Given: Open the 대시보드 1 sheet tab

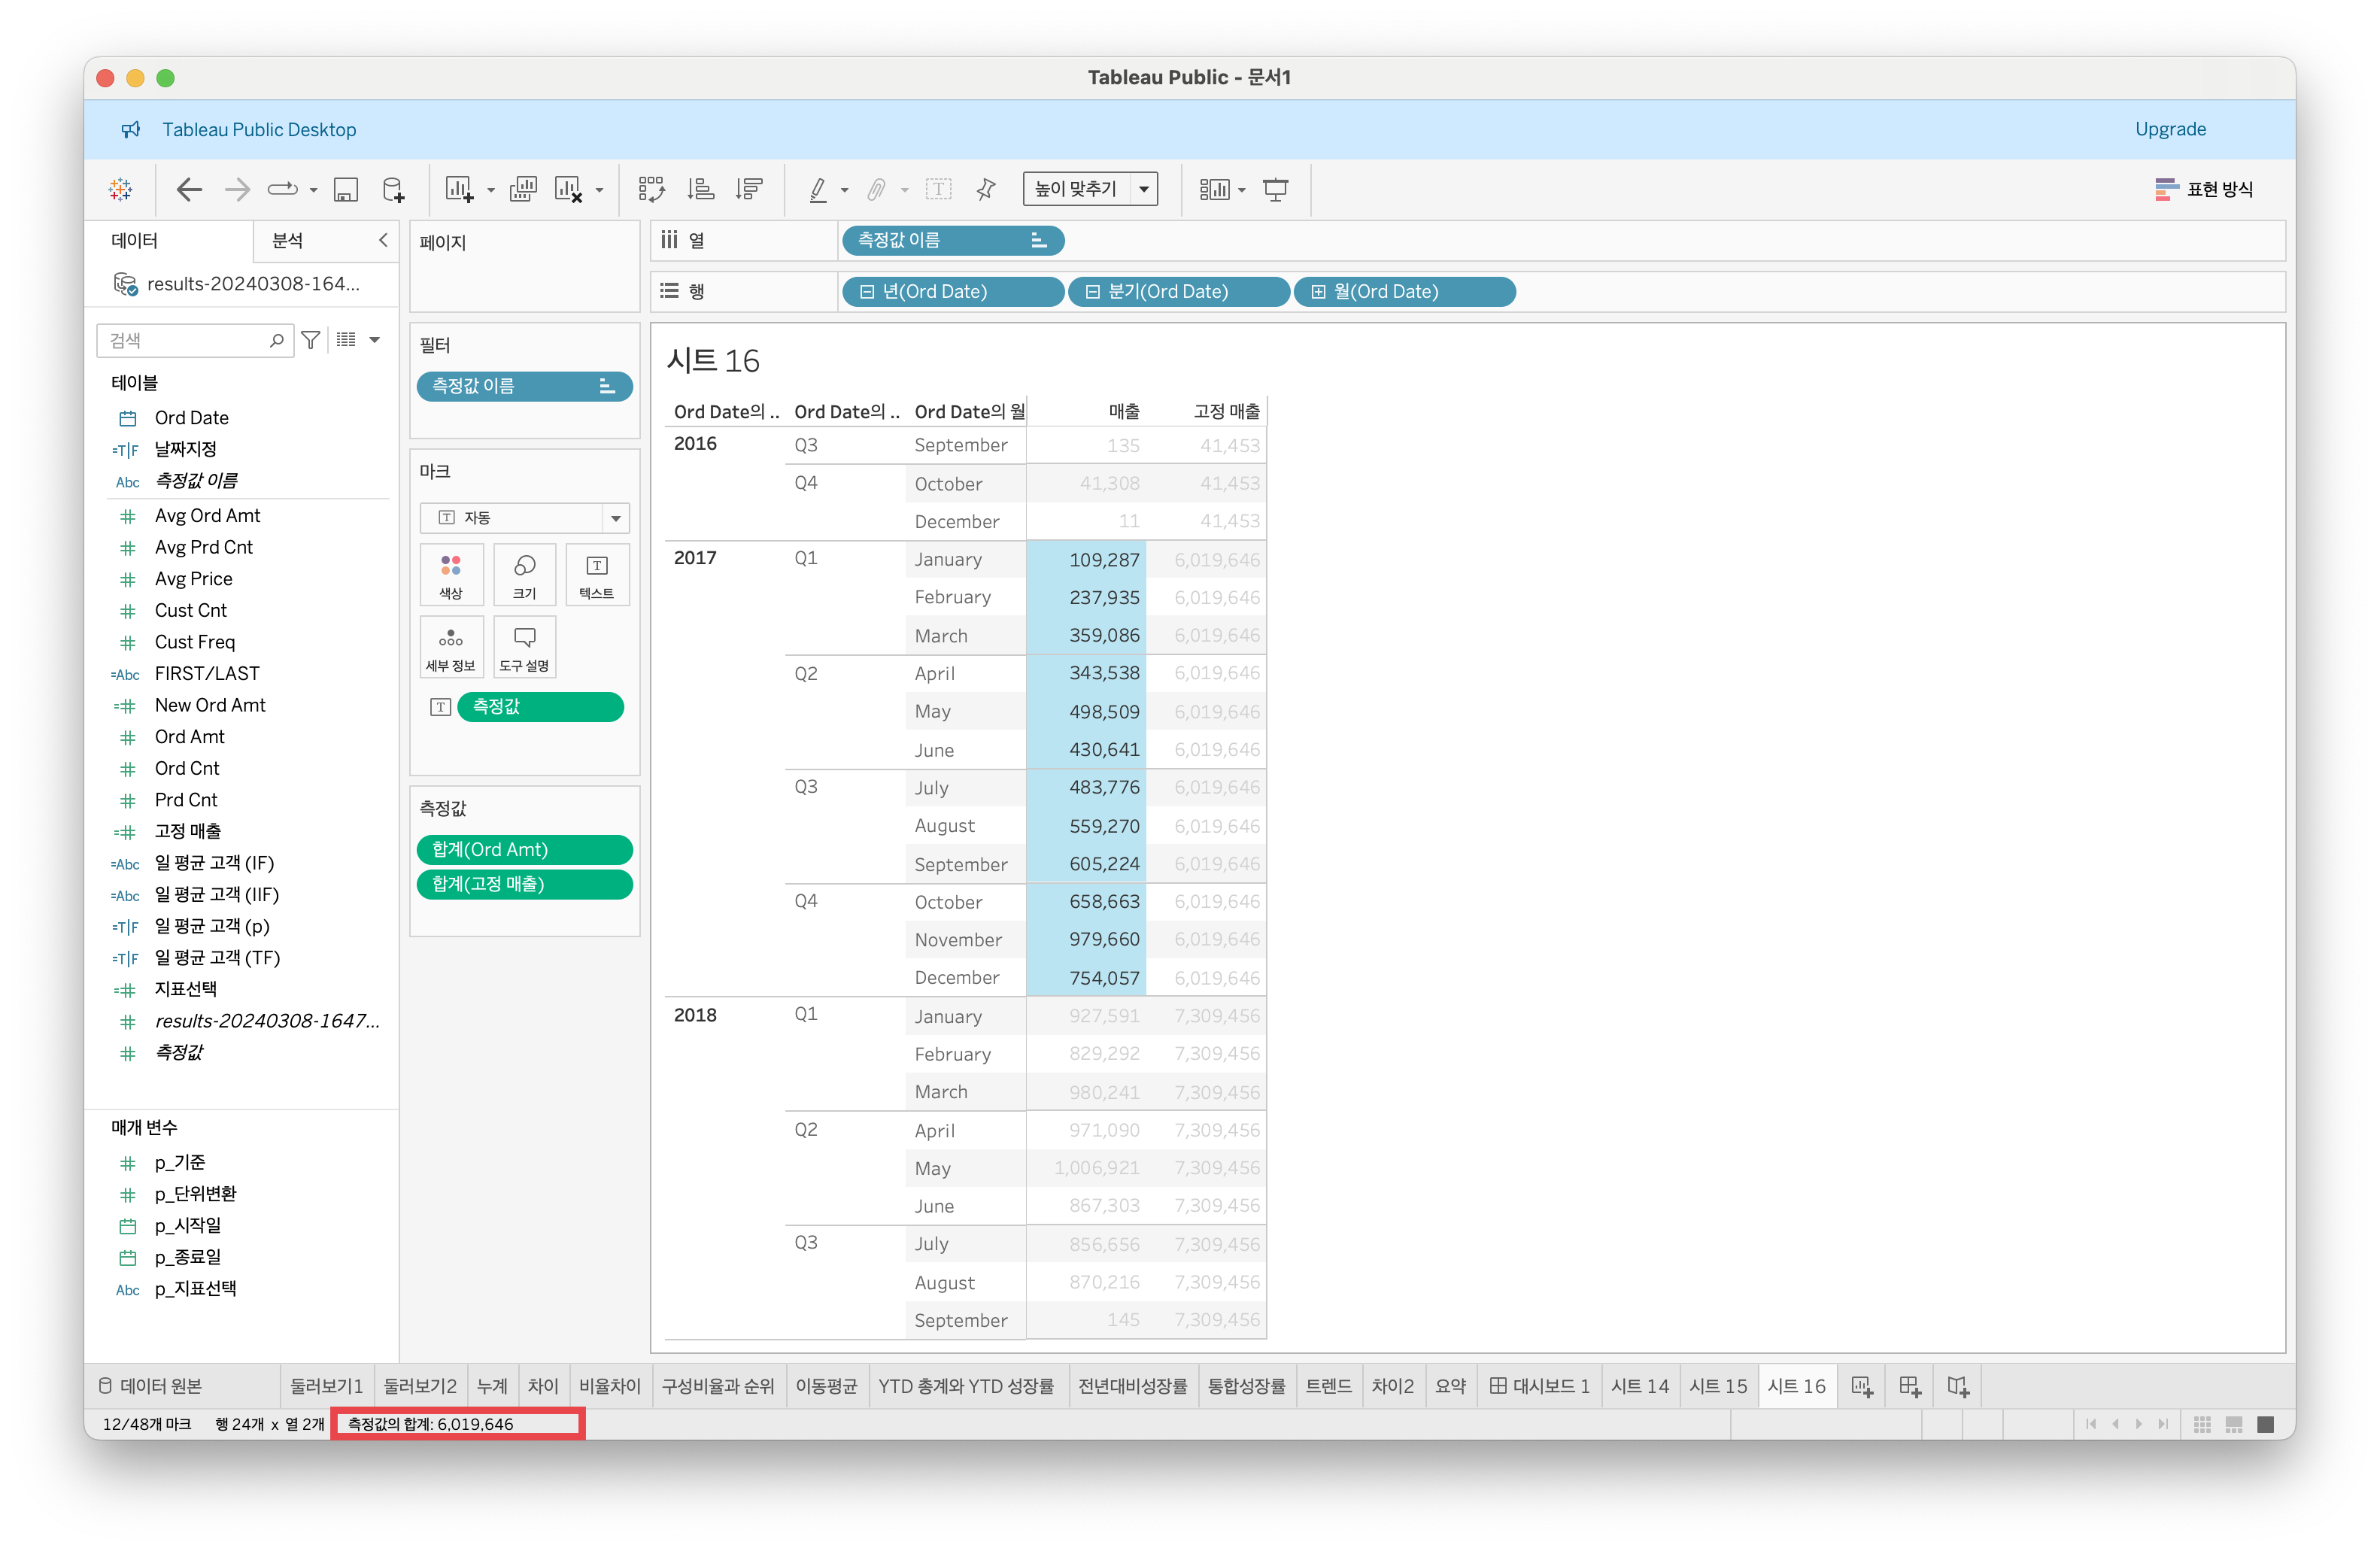Looking at the screenshot, I should pos(1539,1386).
